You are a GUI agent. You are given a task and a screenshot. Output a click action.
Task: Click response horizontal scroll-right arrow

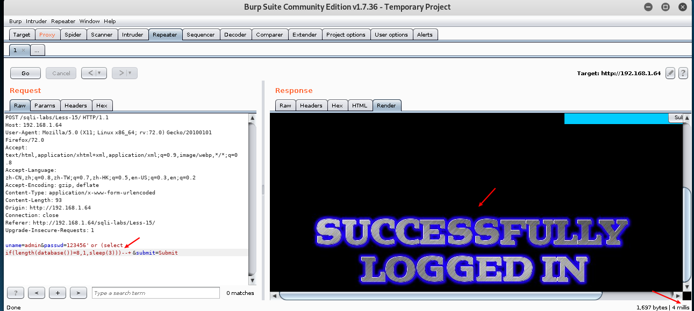(679, 296)
